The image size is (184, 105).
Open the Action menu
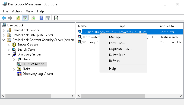click(x=17, y=11)
